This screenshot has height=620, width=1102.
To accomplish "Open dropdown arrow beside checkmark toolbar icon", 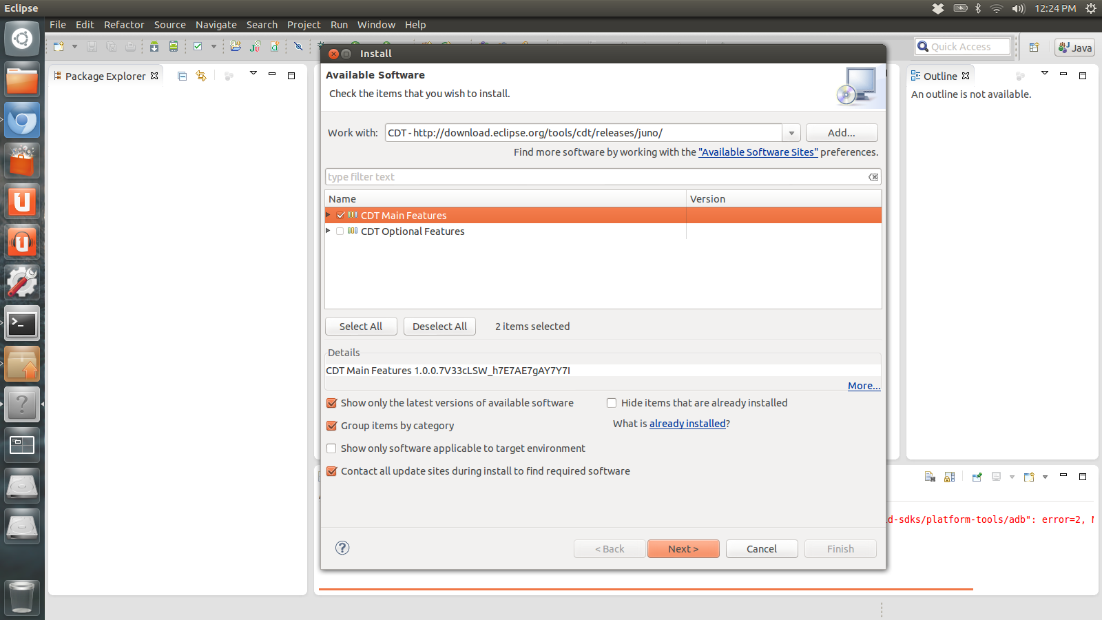I will [214, 46].
